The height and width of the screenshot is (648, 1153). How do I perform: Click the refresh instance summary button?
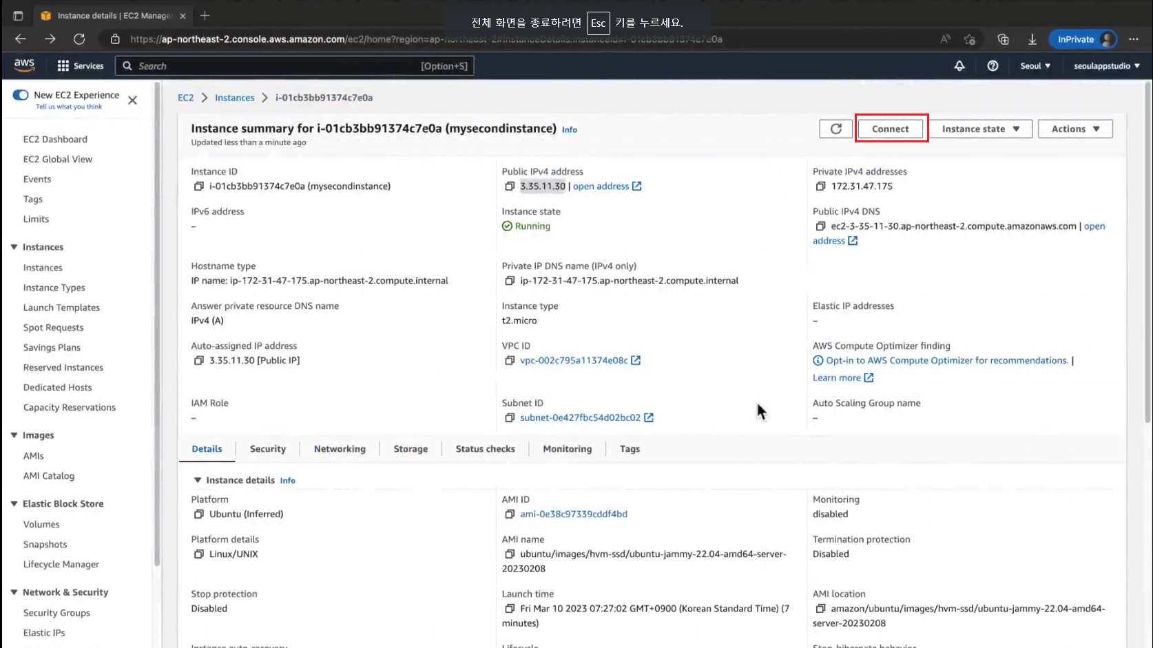[835, 129]
